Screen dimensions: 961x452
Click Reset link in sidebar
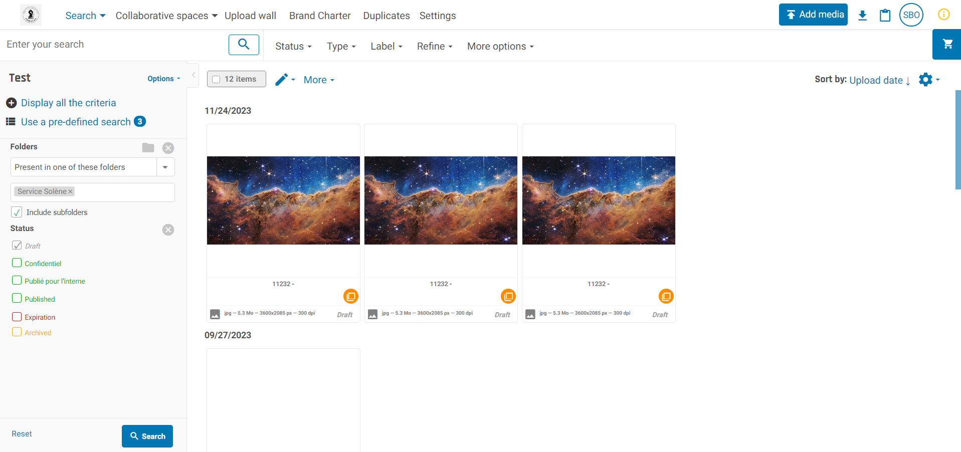(x=22, y=434)
